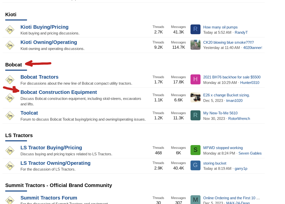285x204 pixels.
Task: Open Kioti Buying/Pricing forum
Action: tap(44, 27)
